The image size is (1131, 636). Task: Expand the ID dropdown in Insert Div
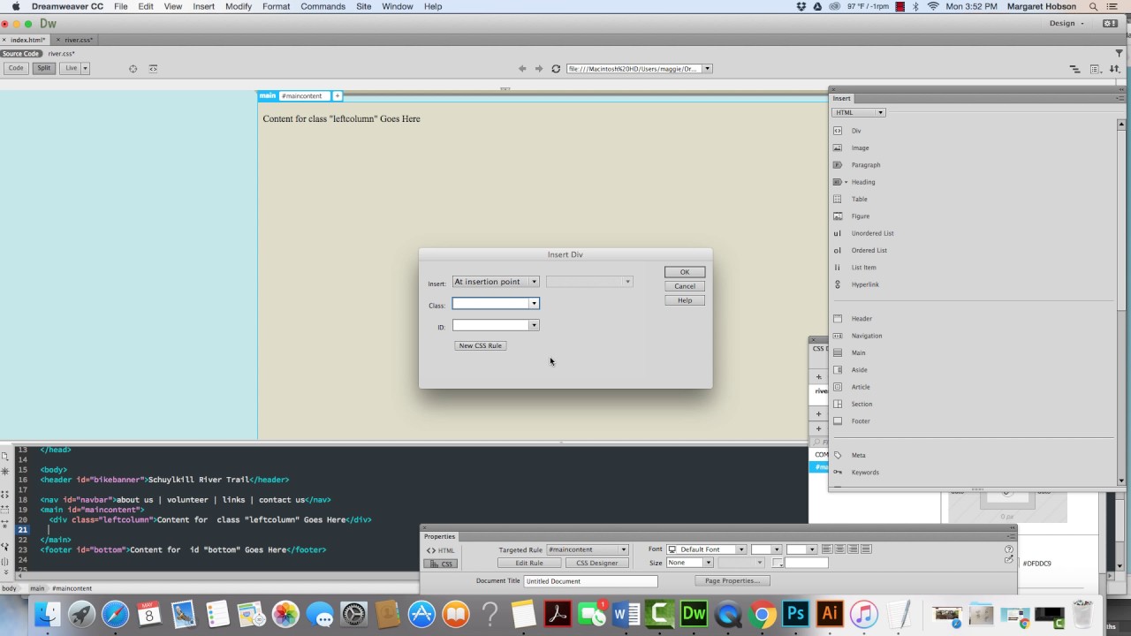coord(534,325)
